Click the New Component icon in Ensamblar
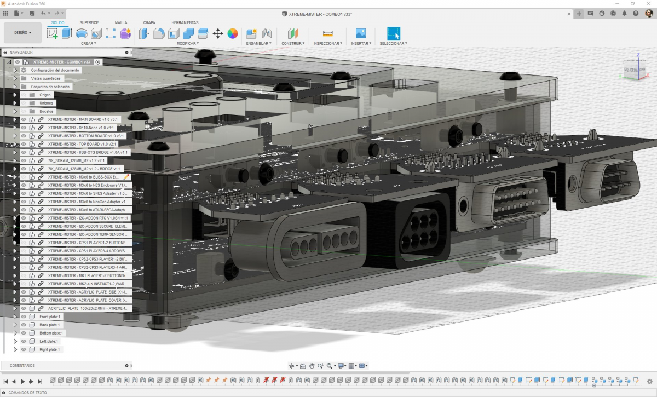 point(252,33)
